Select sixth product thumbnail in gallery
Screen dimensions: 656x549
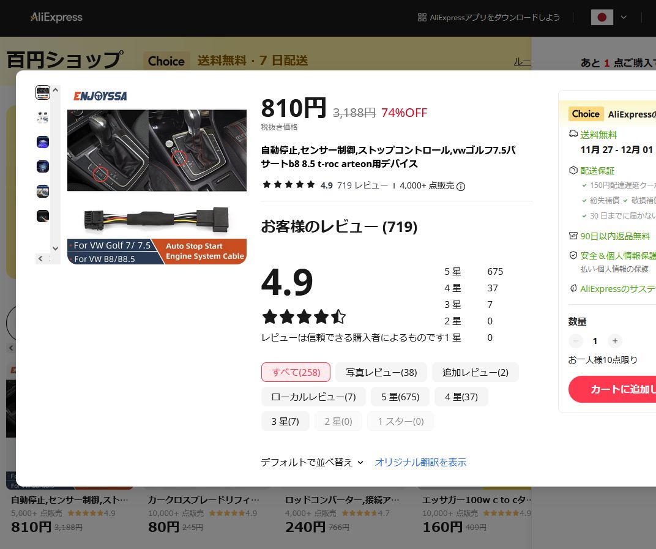point(43,216)
